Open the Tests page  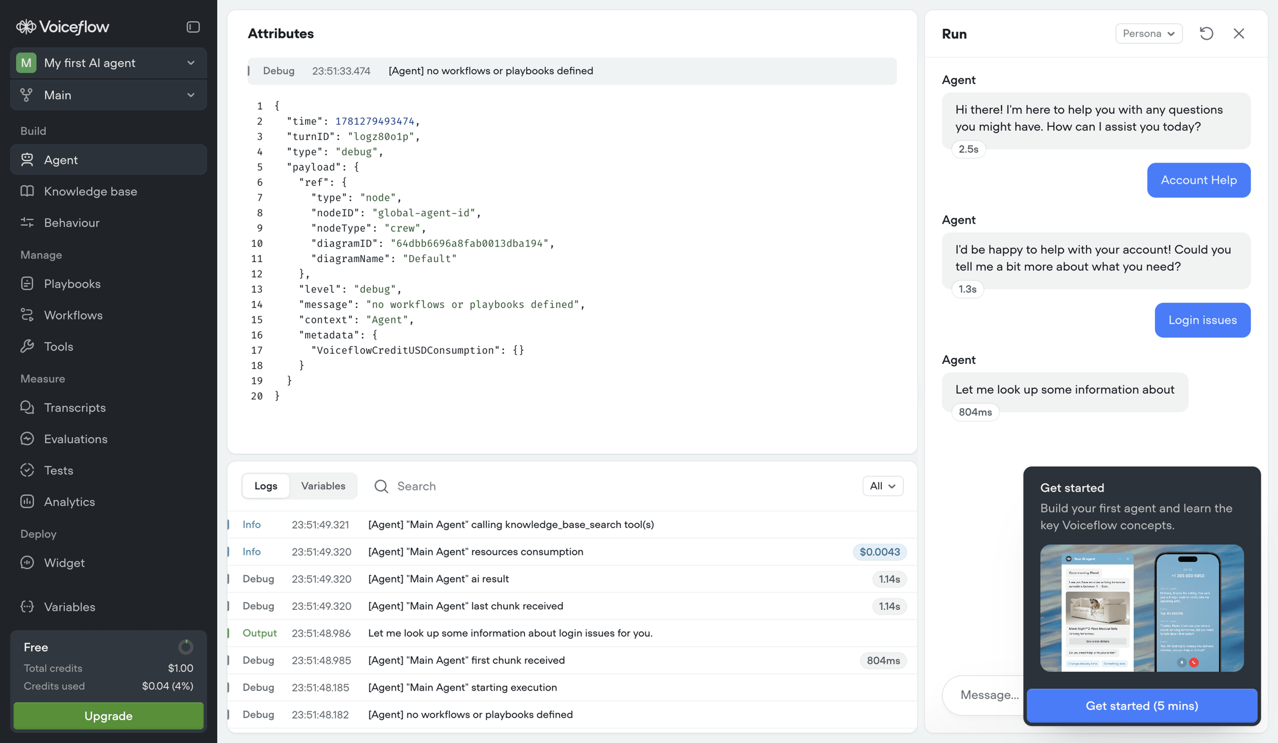point(109,470)
